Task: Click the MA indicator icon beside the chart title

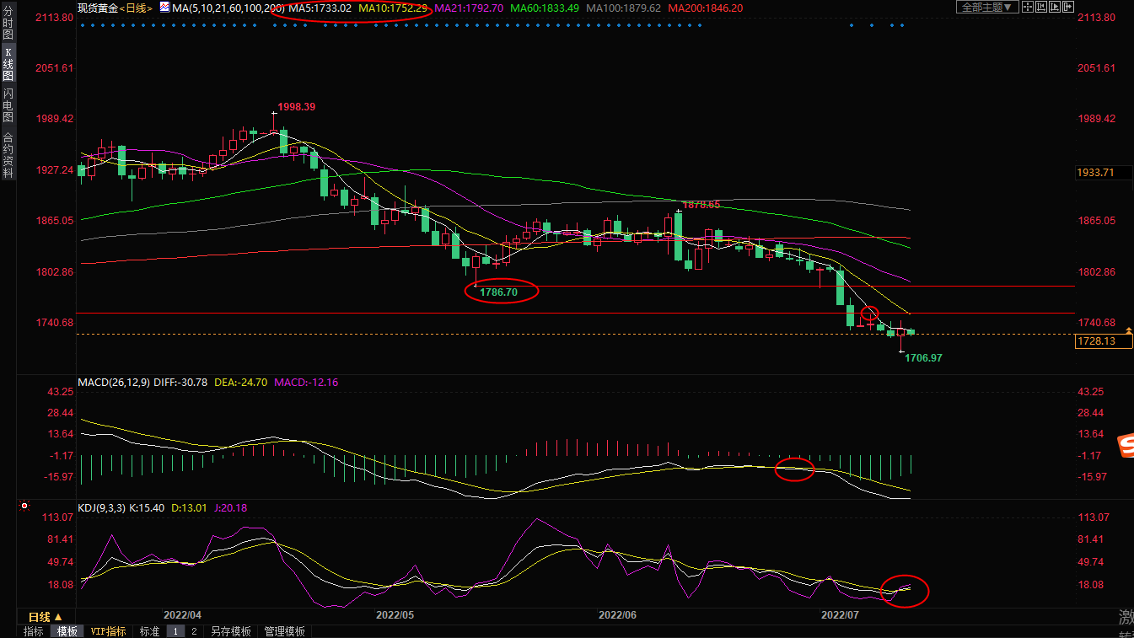Action: click(x=164, y=8)
